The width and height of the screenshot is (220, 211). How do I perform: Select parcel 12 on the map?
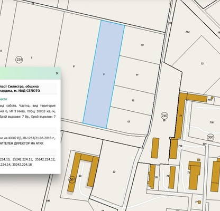click(133, 100)
